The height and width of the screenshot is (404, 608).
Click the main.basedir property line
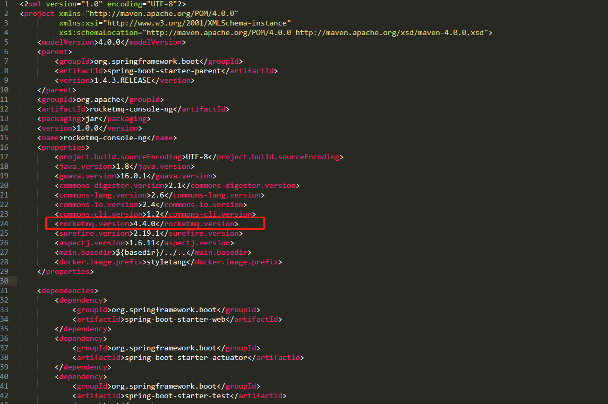[153, 252]
